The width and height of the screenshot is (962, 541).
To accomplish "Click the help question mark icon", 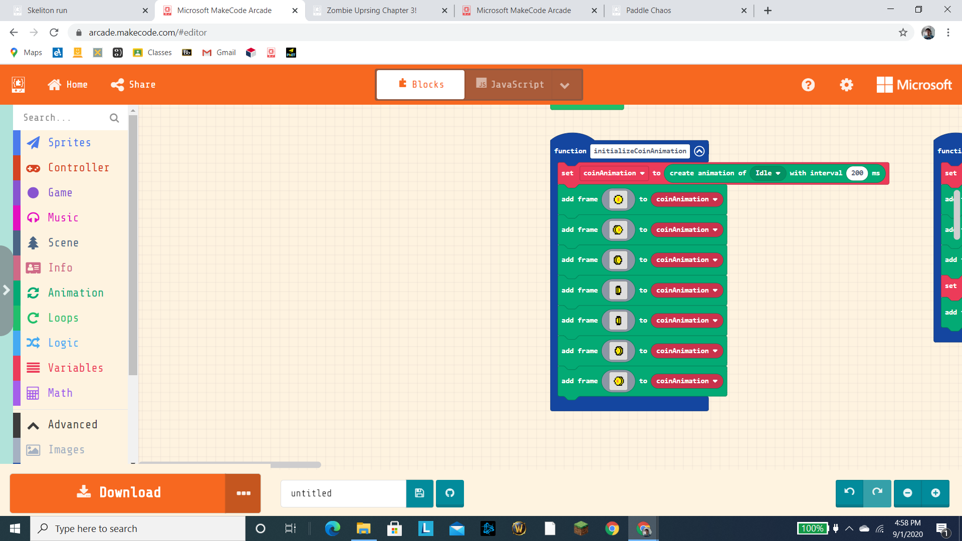I will pyautogui.click(x=808, y=85).
